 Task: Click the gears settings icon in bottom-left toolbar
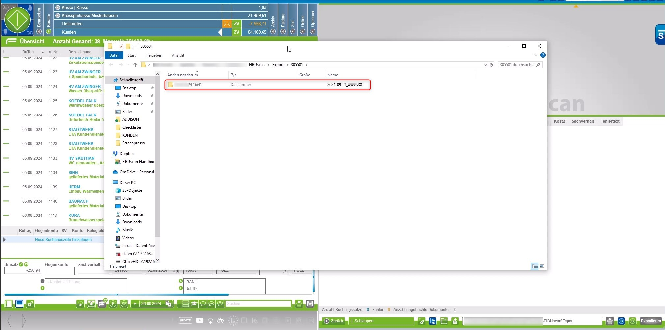(x=30, y=304)
